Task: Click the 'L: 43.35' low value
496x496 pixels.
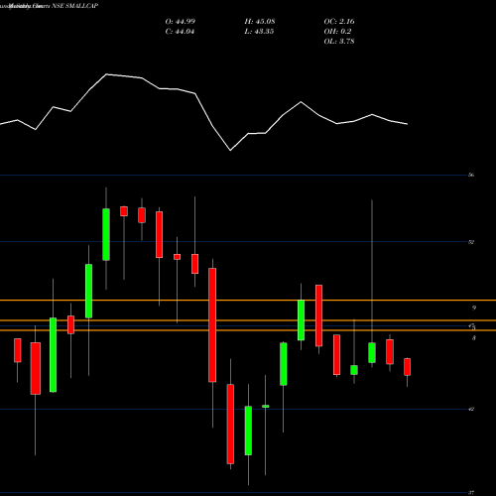Action: pos(259,32)
